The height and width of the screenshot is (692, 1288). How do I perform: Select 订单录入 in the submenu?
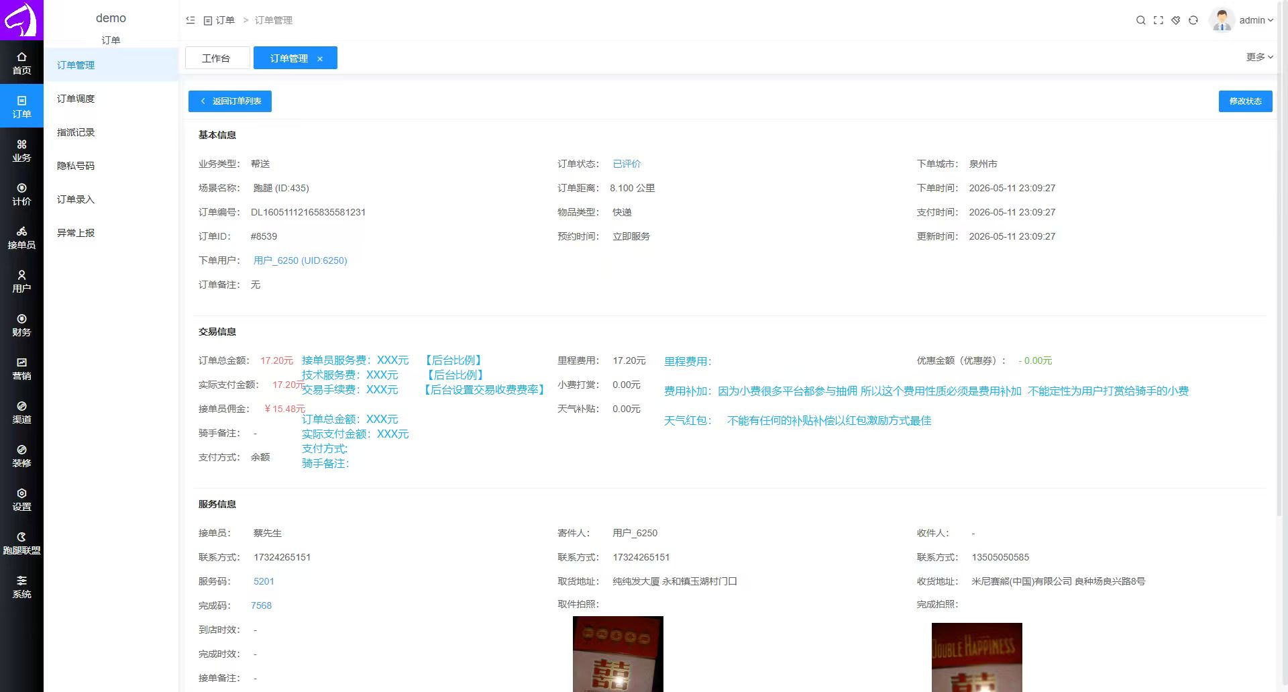click(x=111, y=199)
